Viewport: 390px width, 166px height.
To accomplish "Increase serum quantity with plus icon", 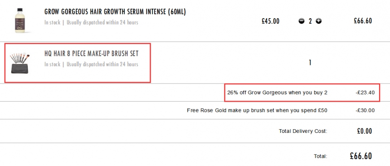I will click(x=319, y=21).
